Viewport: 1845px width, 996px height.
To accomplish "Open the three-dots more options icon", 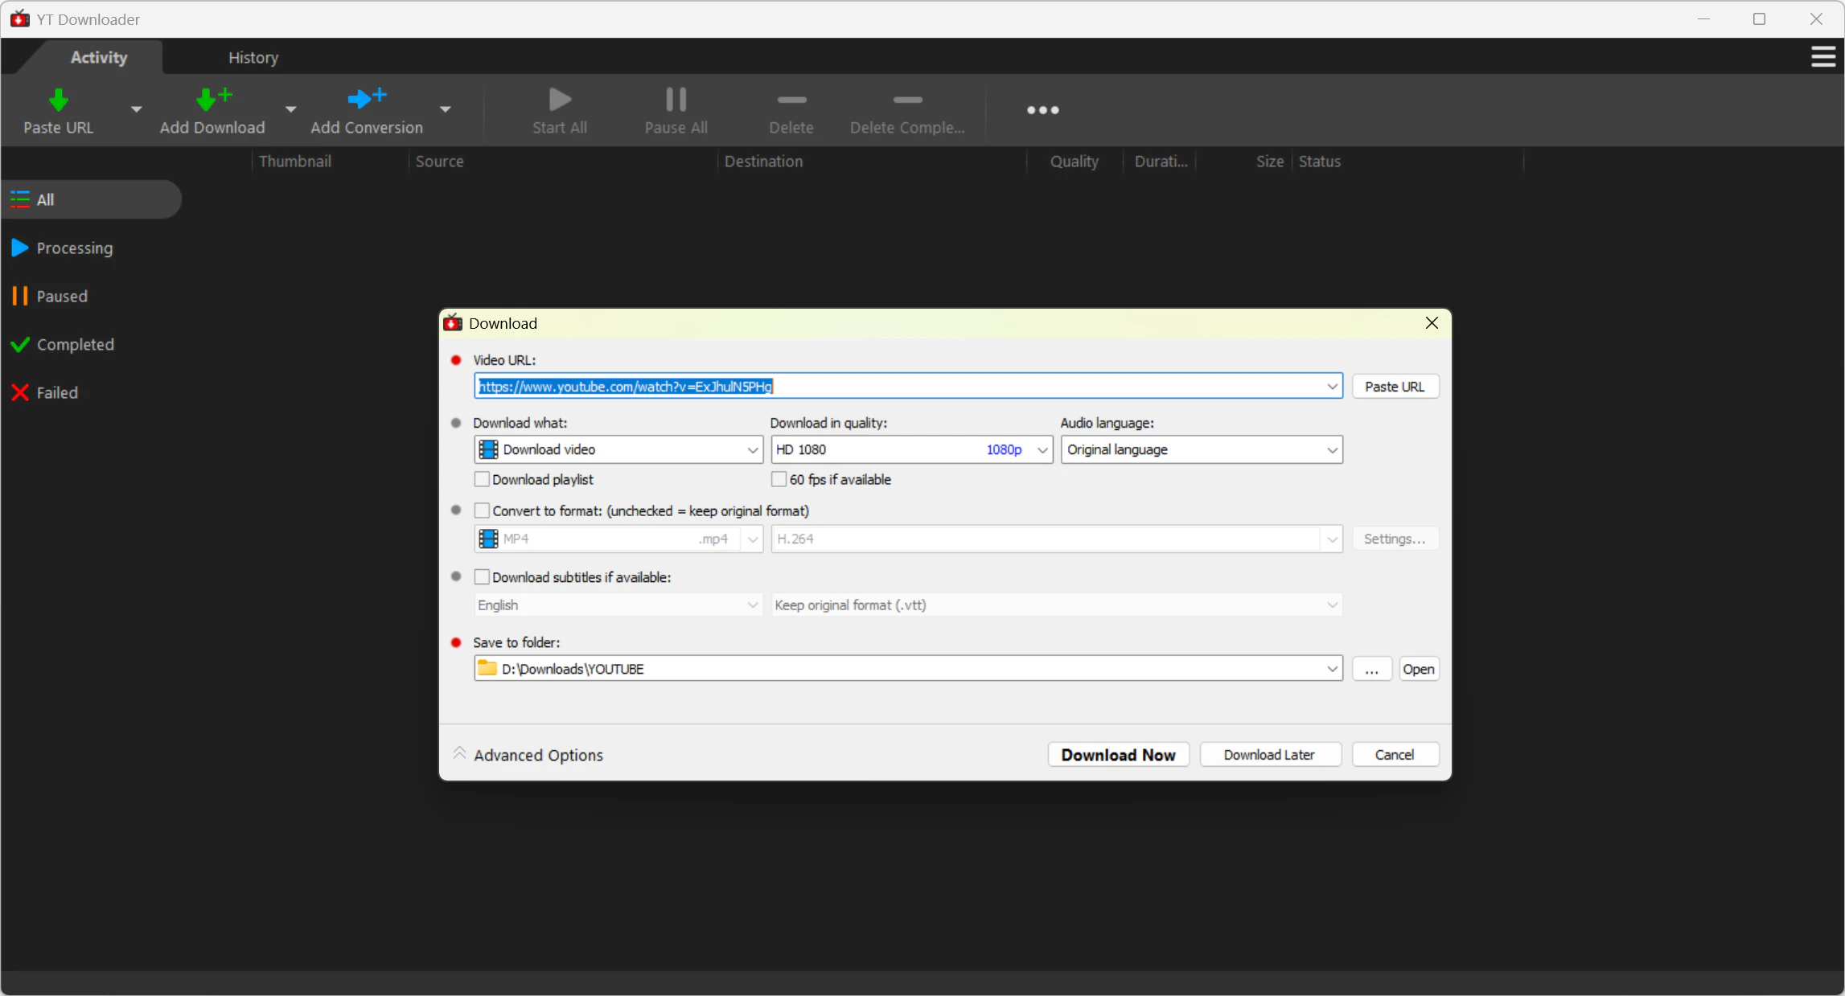I will (1042, 110).
